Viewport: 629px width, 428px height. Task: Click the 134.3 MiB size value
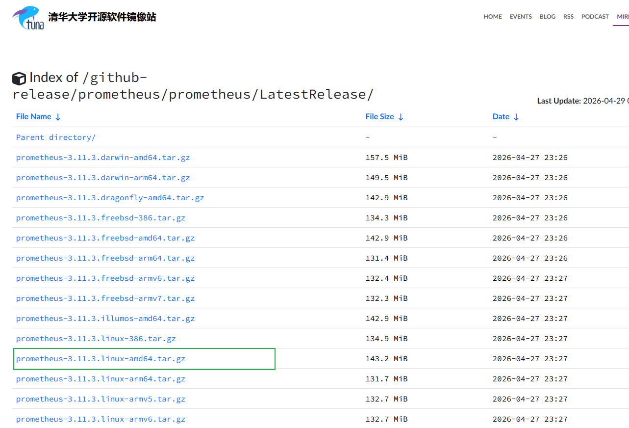tap(386, 218)
